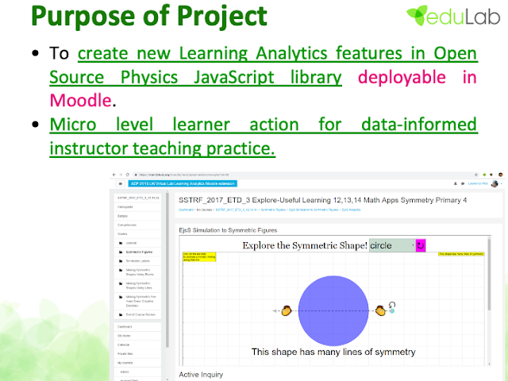
Task: Click the Moodle user profile picture
Action: [x=495, y=183]
